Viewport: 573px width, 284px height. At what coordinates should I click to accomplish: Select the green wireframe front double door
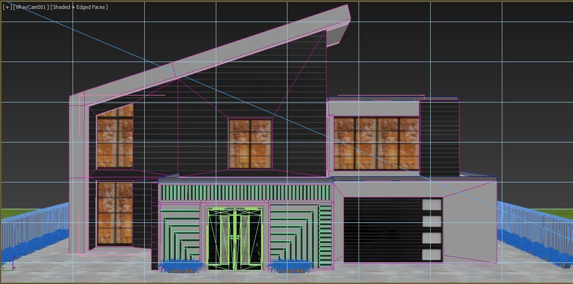click(x=235, y=238)
